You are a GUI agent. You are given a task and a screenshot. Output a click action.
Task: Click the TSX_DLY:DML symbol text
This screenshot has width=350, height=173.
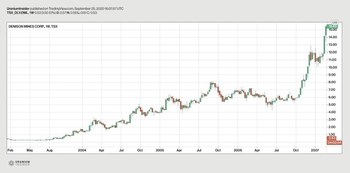(x=17, y=13)
